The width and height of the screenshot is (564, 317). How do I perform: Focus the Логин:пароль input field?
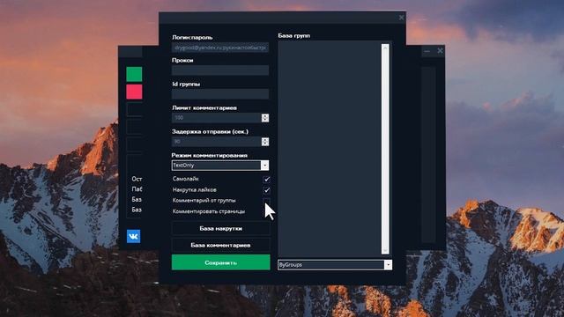click(x=220, y=48)
